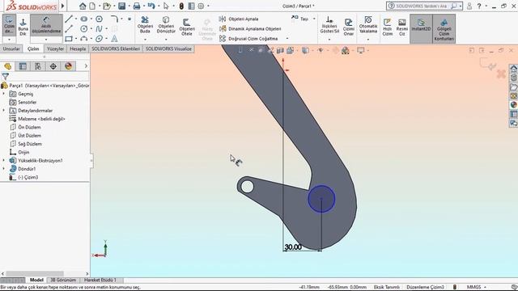The height and width of the screenshot is (291, 518).
Task: Expand the Yükseklik-Ekstrüzyon1 feature
Action: tap(4, 160)
